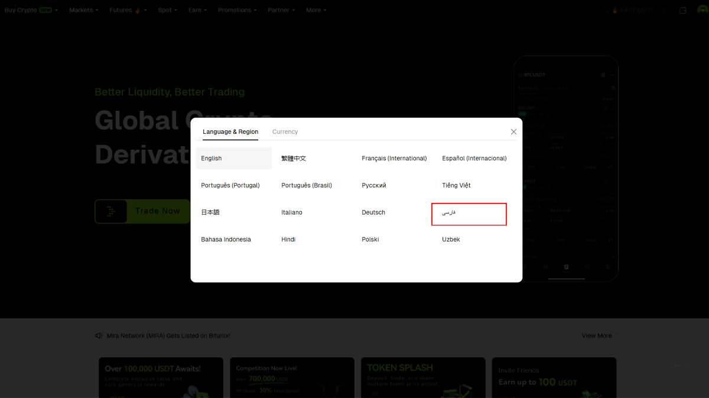Viewport: 709px width, 398px height.
Task: Pick Deutsch as the language
Action: 373,212
